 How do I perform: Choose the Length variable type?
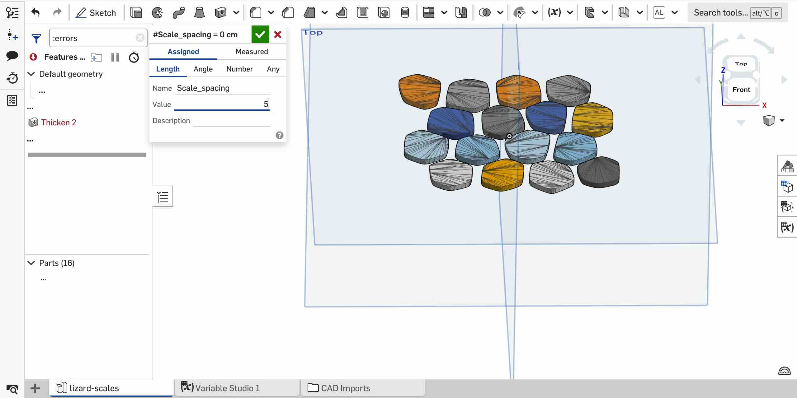point(168,69)
